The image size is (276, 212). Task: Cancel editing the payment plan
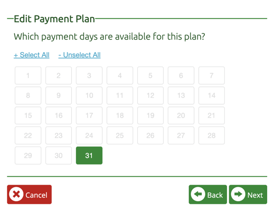coord(29,194)
